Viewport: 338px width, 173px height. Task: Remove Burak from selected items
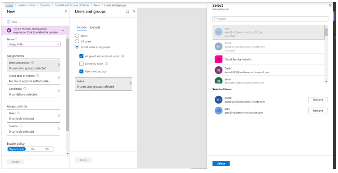click(x=318, y=100)
